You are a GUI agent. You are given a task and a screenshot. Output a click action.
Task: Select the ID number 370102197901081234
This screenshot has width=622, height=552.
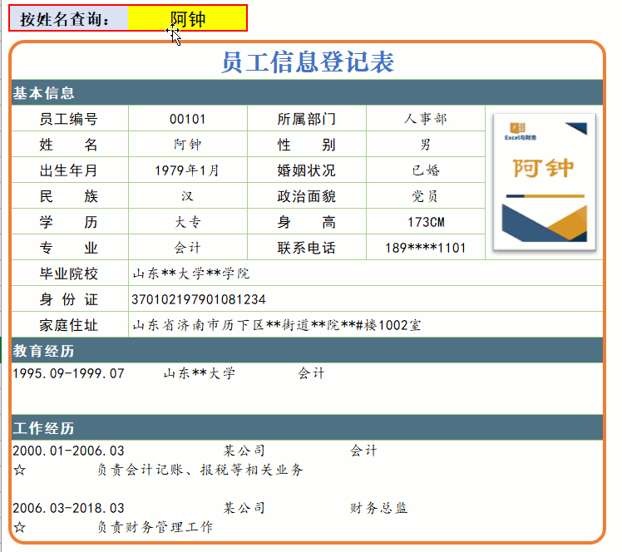click(366, 299)
